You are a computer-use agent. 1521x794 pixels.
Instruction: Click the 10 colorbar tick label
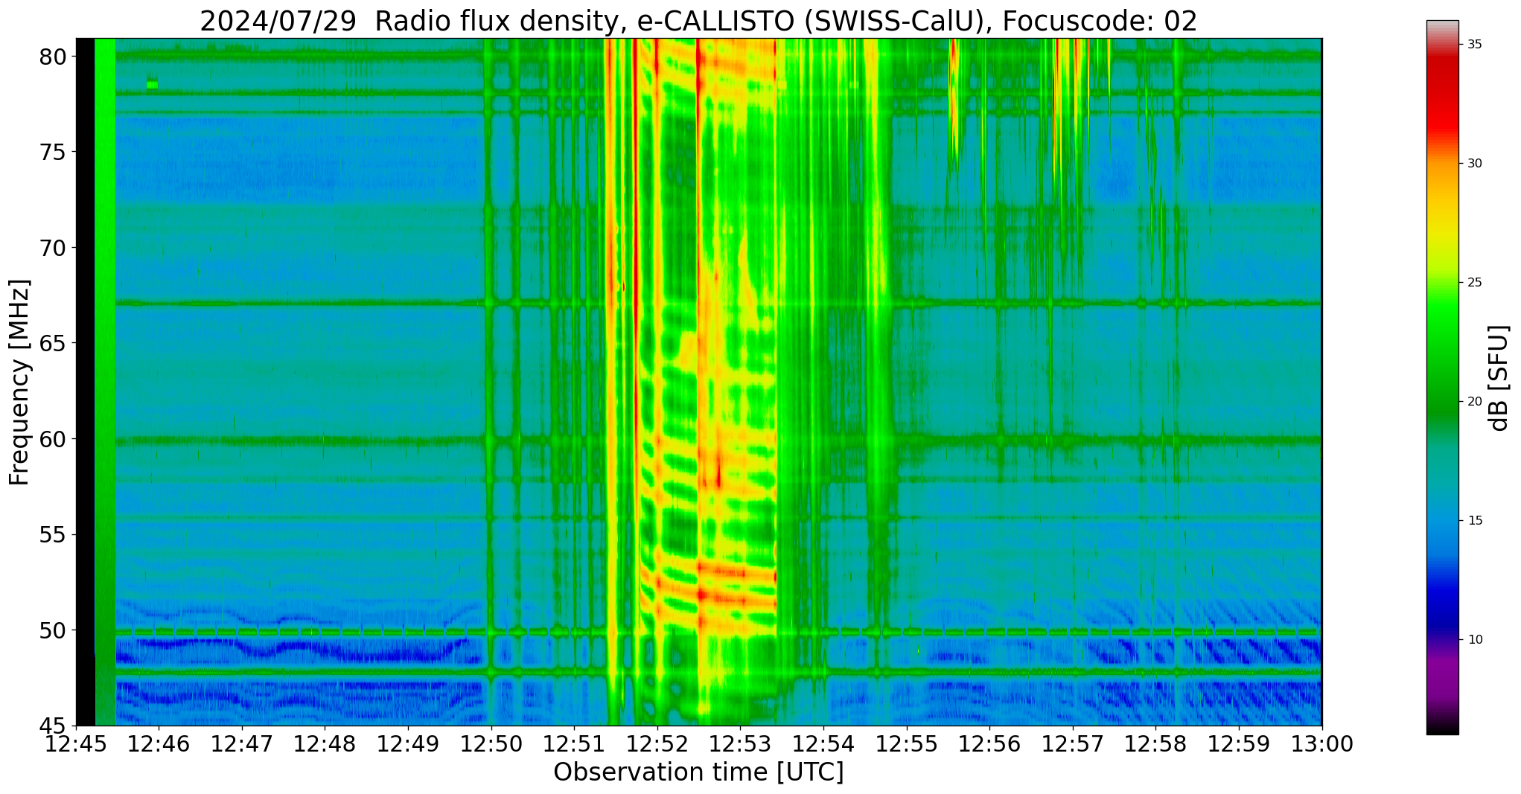coord(1474,640)
